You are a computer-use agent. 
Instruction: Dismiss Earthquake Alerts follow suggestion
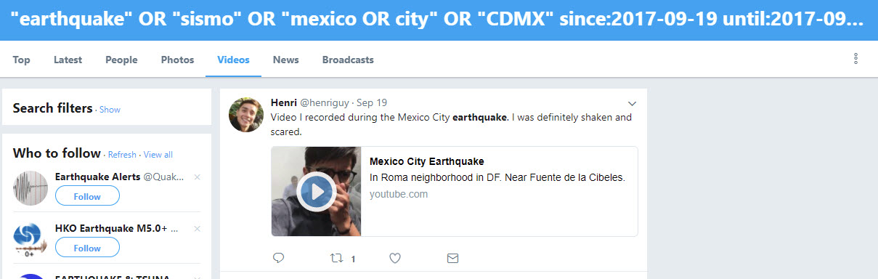click(x=198, y=177)
